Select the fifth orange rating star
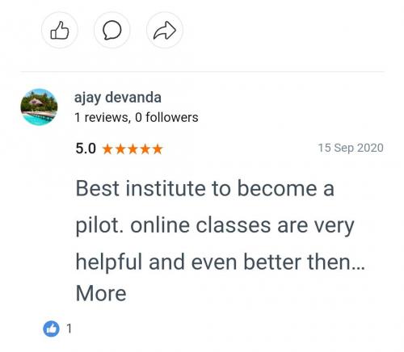 pos(158,149)
